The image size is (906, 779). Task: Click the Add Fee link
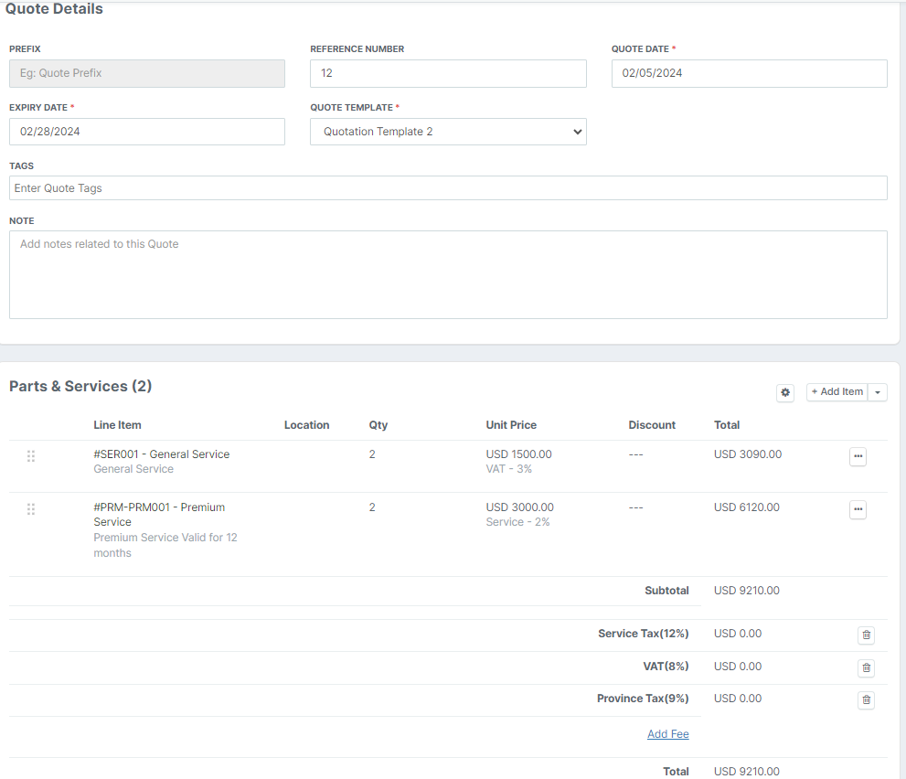click(x=667, y=734)
